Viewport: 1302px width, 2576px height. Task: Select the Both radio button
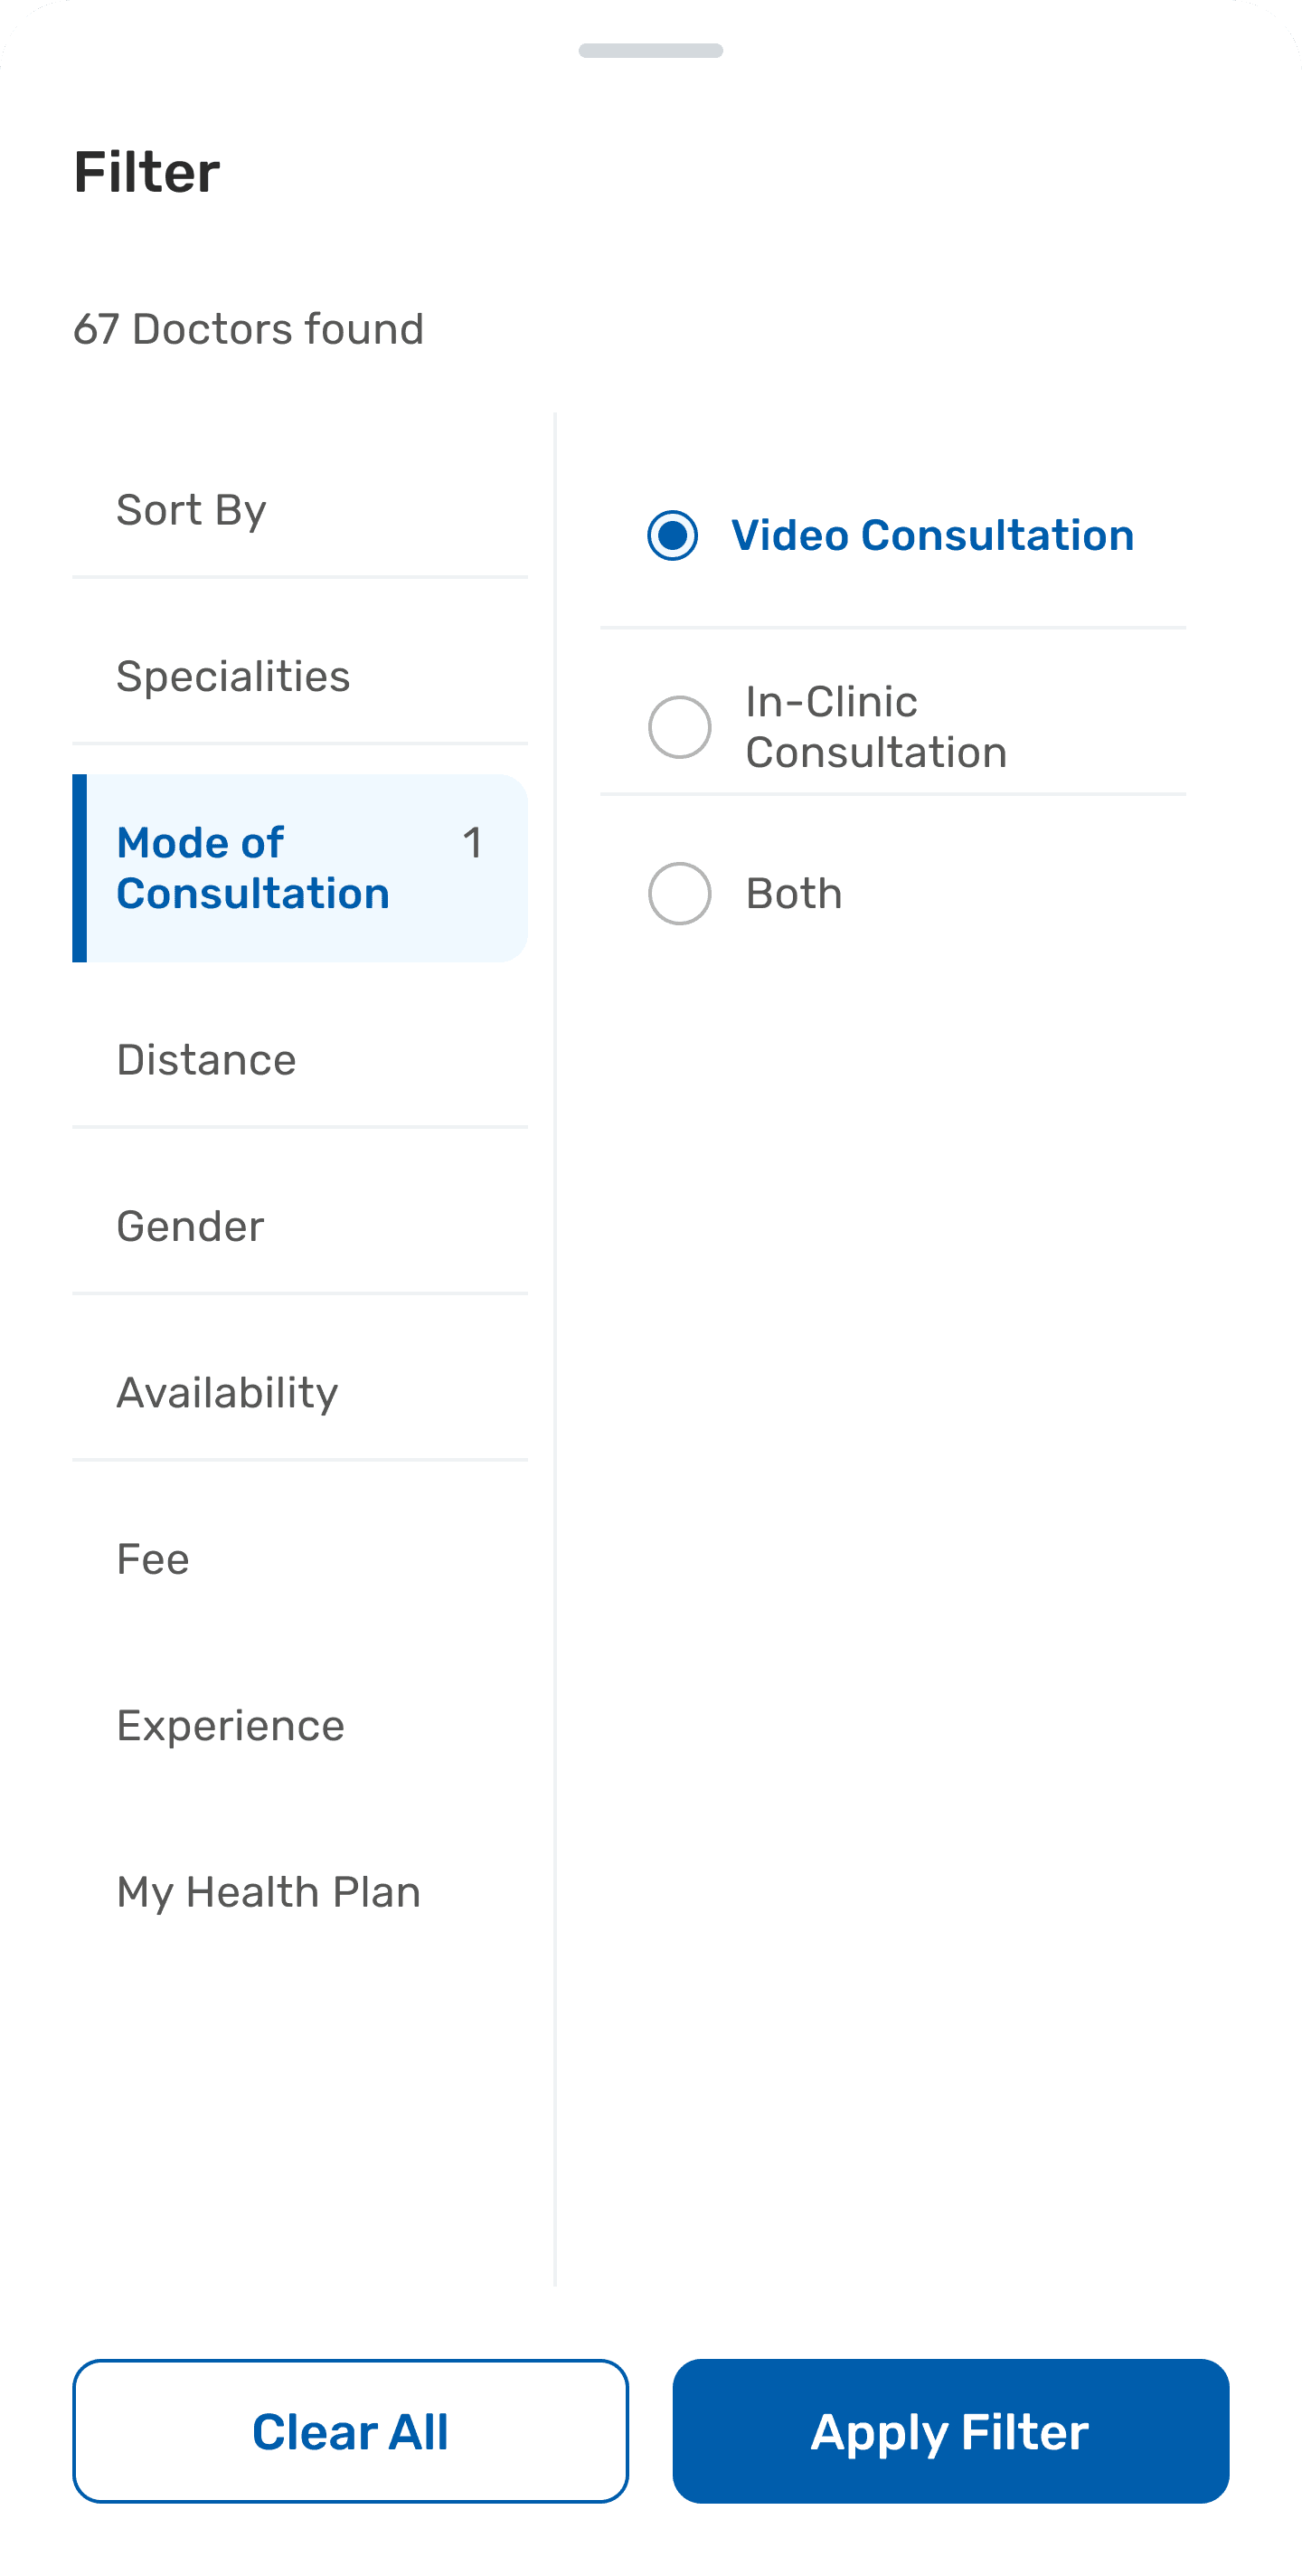[x=680, y=893]
